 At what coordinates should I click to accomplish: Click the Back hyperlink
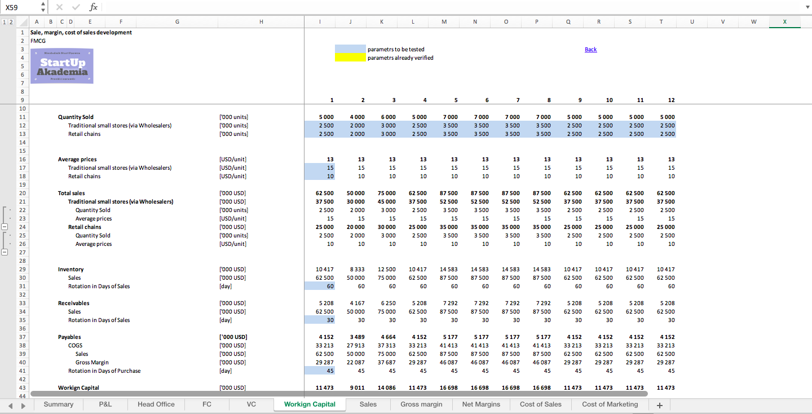[590, 49]
